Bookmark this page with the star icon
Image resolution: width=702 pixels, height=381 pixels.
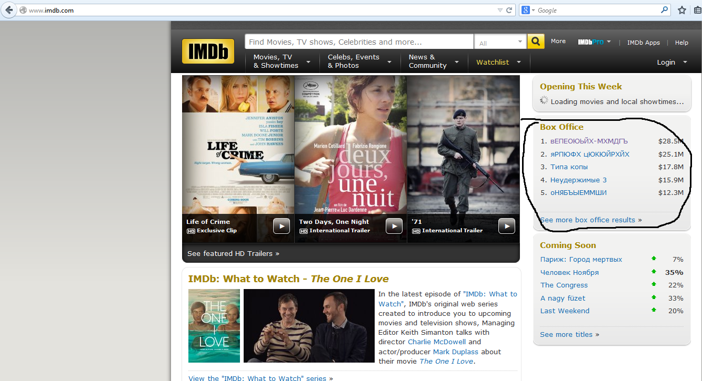682,10
